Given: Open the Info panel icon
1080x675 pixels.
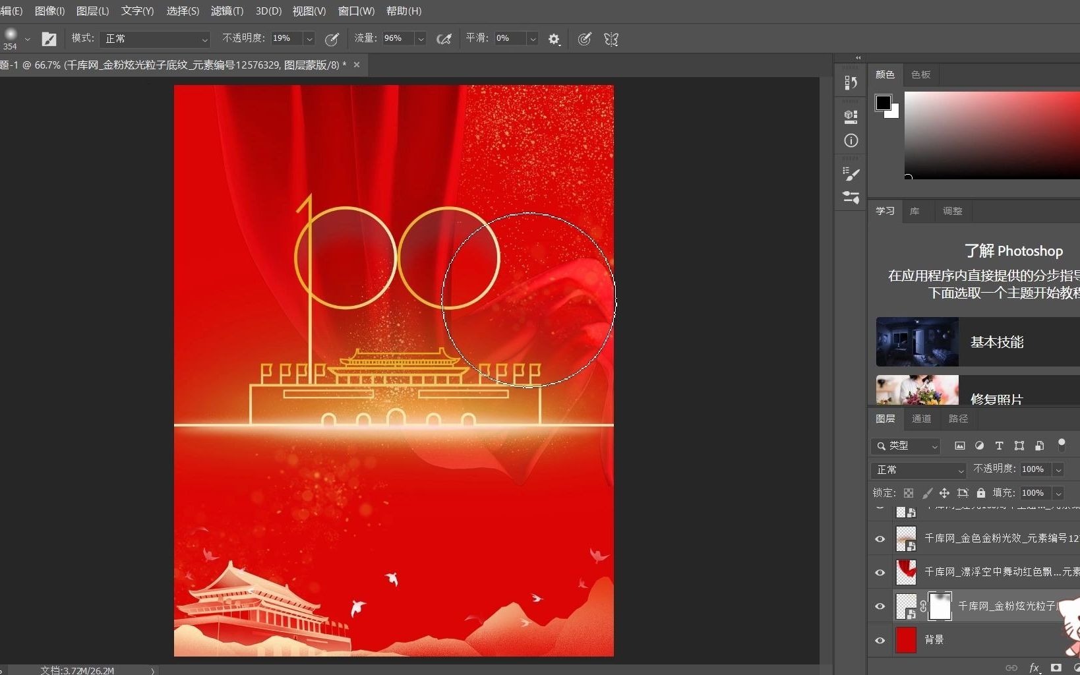Looking at the screenshot, I should click(x=851, y=140).
